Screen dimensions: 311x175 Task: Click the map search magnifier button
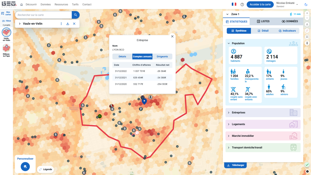point(76,15)
